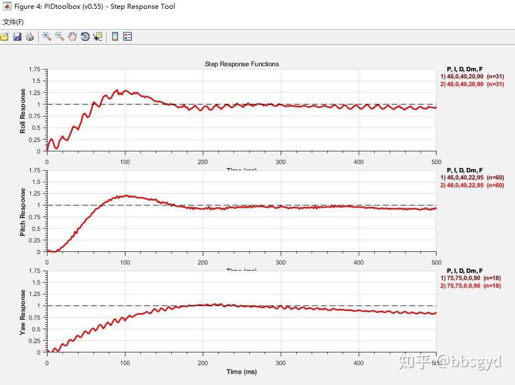Click the Pitch Response plot area

241,211
